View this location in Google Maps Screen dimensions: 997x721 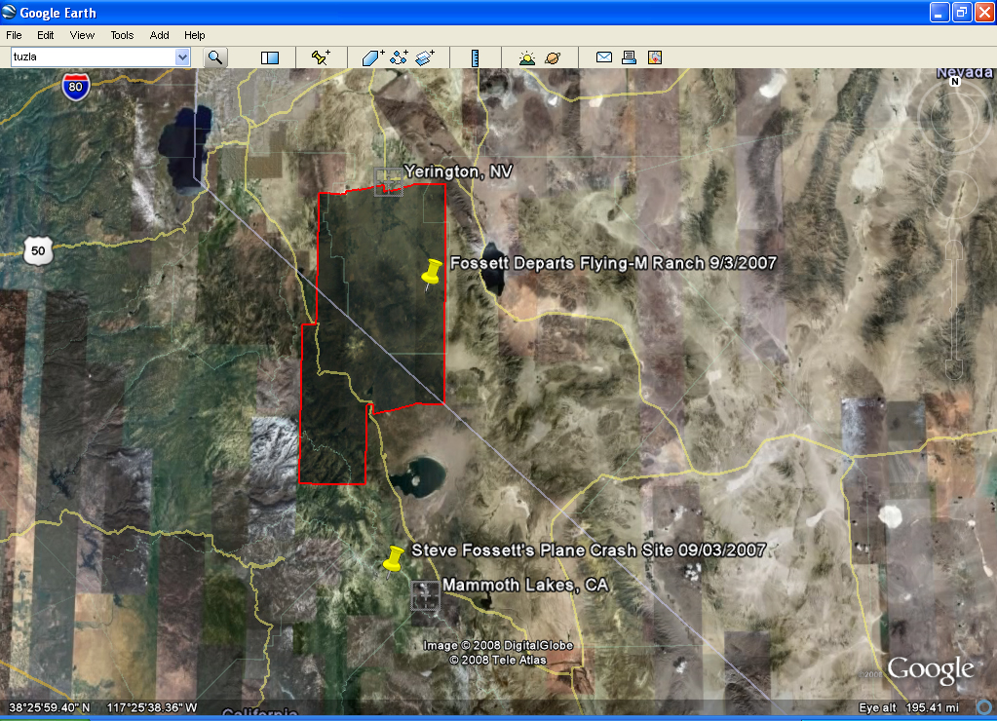click(x=655, y=58)
